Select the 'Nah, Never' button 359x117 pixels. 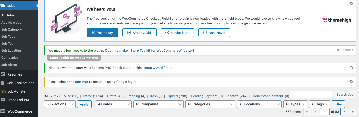(x=214, y=33)
